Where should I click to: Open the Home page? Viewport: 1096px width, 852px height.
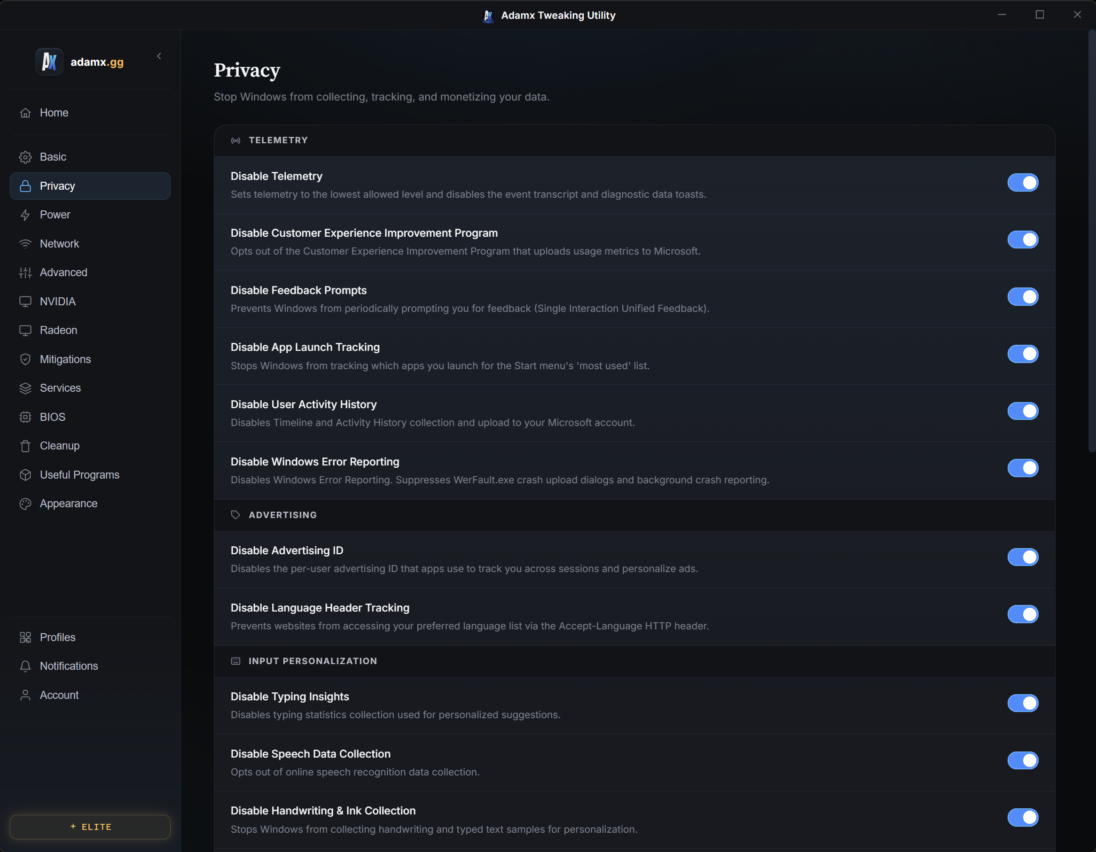90,113
